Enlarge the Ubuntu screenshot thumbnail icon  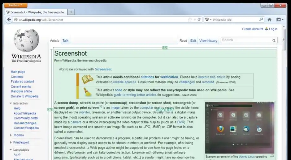[x=272, y=156]
